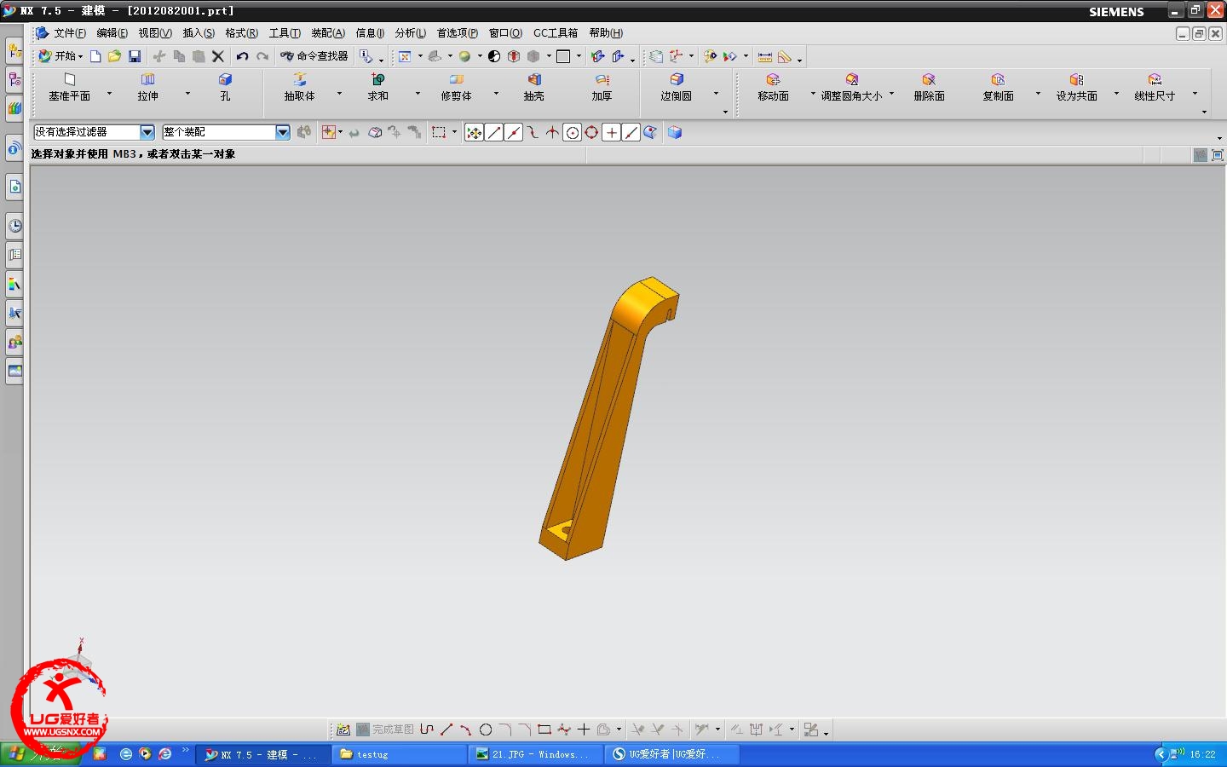Draw a circle in sketch toolbar

pos(486,730)
